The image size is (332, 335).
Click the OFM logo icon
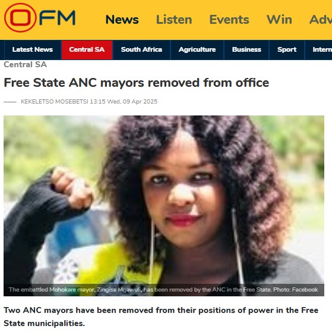click(x=40, y=17)
